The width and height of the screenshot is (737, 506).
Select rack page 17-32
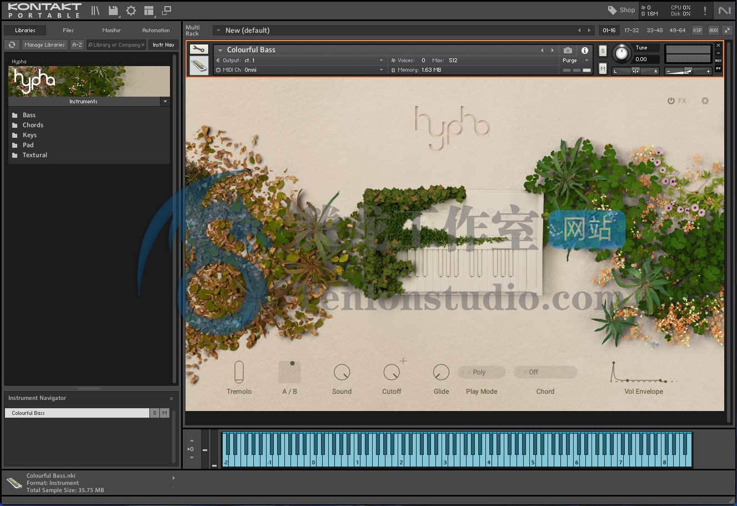click(x=631, y=31)
